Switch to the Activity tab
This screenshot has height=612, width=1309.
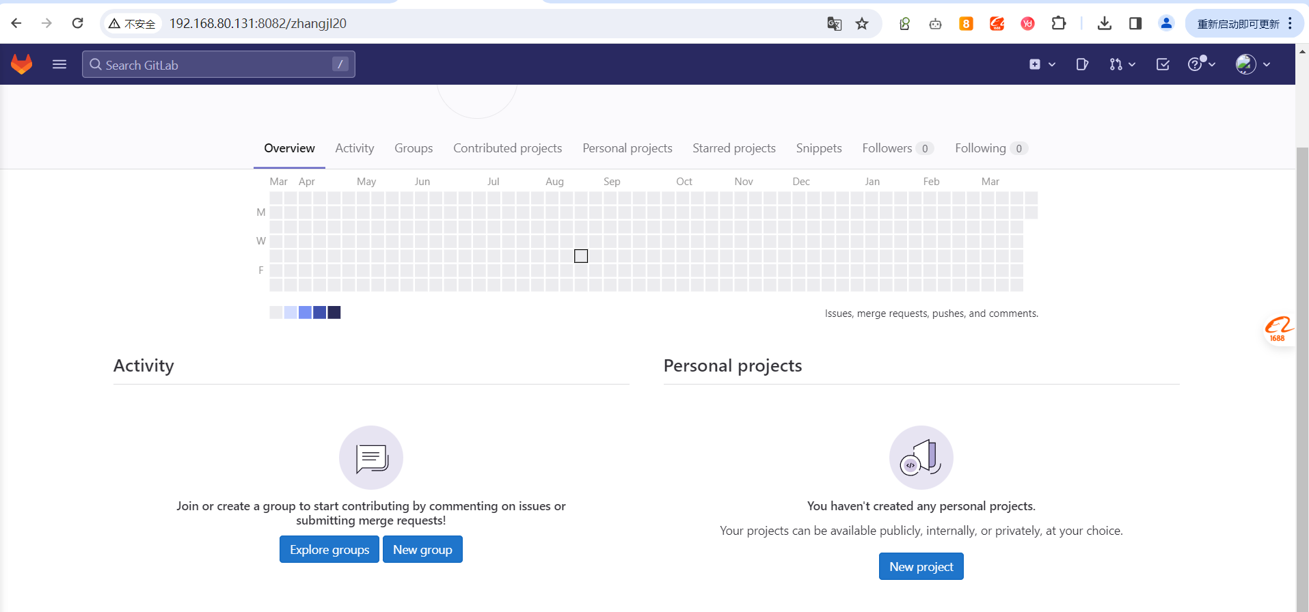[x=354, y=148]
